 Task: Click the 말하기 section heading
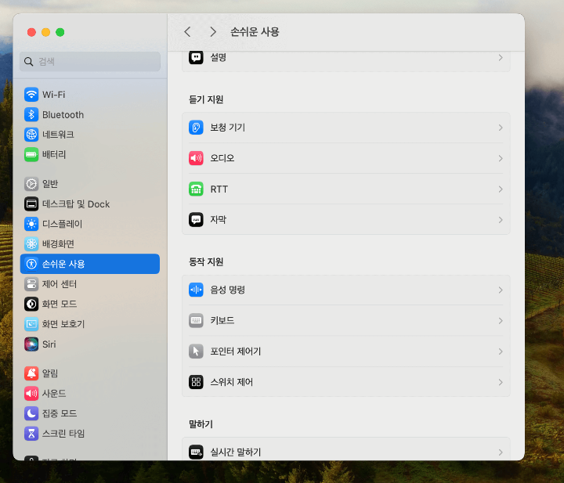click(x=201, y=424)
